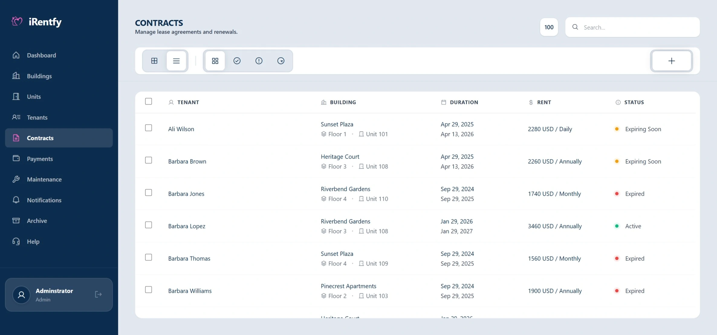Image resolution: width=717 pixels, height=335 pixels.
Task: Go to Notifications page
Action: (59, 200)
